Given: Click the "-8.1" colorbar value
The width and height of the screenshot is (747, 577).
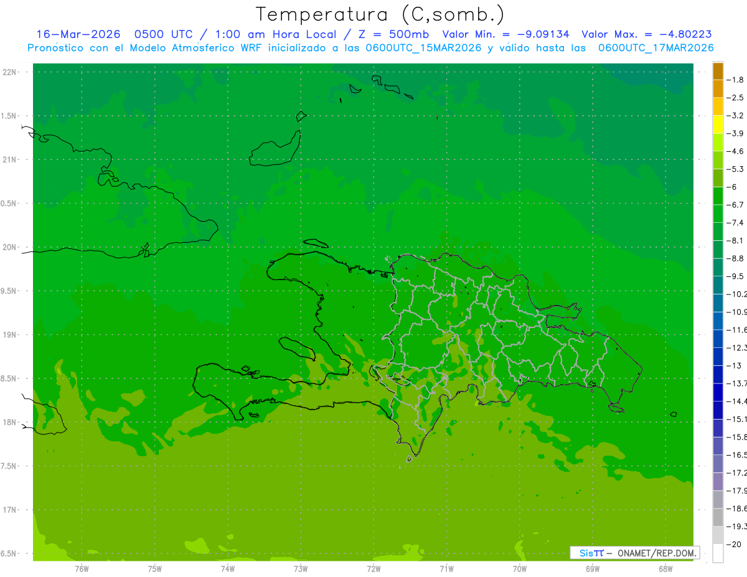Looking at the screenshot, I should pyautogui.click(x=735, y=240).
